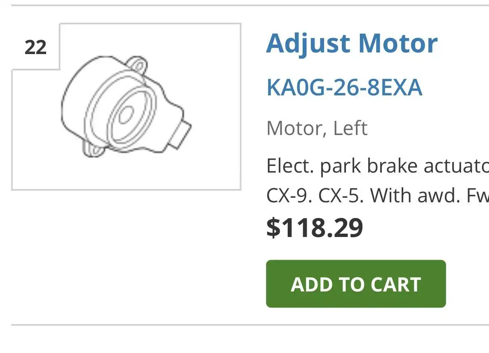The width and height of the screenshot is (489, 353).
Task: Click the Elect. park brake description line
Action: (377, 166)
